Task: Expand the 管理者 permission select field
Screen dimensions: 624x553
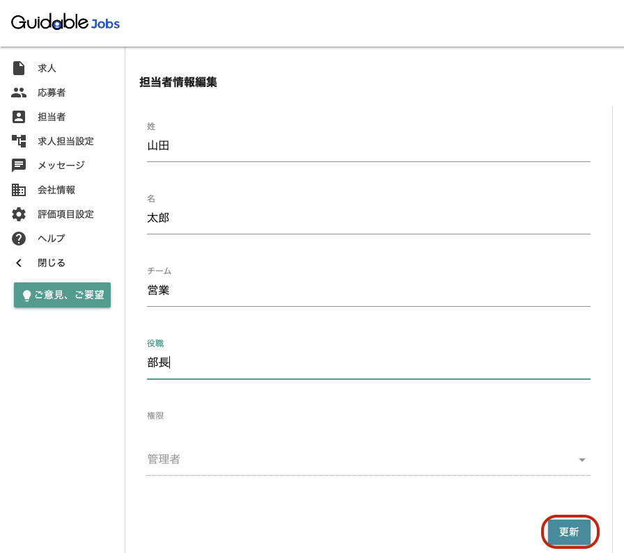Action: (368, 459)
